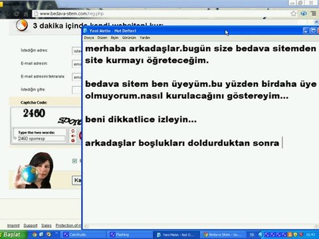Click the Notepad horizontal scrollbar left arrow

pyautogui.click(x=86, y=226)
